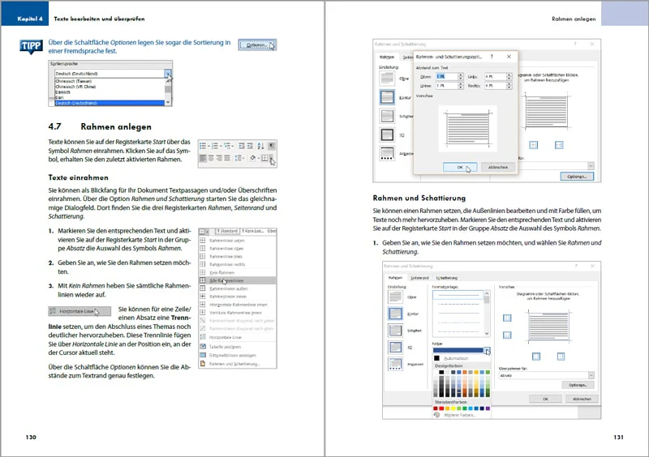Choose 'Automatisch' color option
The width and height of the screenshot is (649, 457).
click(462, 358)
